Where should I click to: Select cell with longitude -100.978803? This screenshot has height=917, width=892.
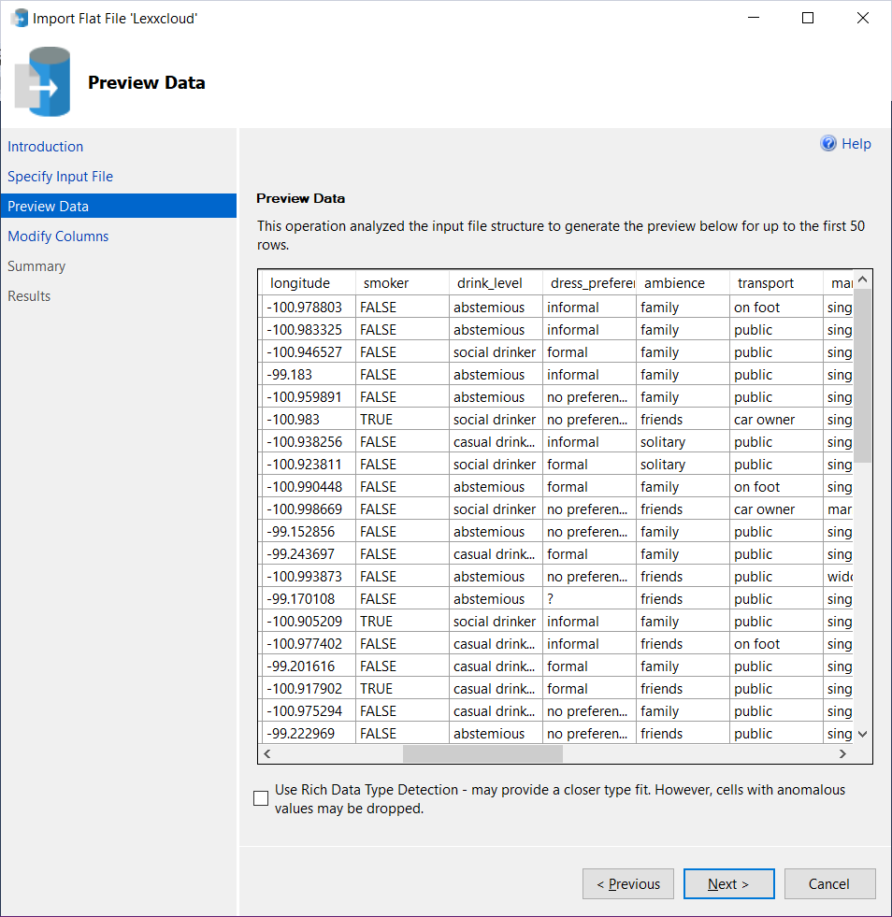[x=309, y=307]
